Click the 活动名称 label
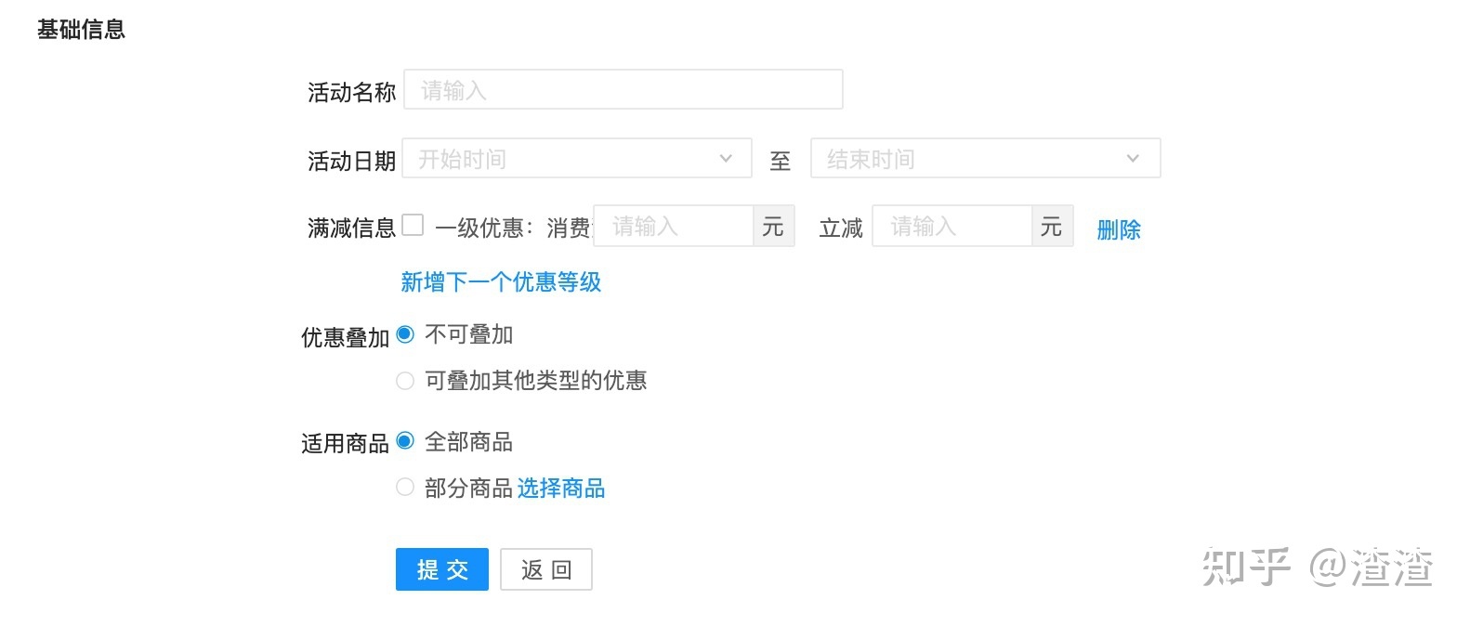The width and height of the screenshot is (1470, 626). (352, 92)
